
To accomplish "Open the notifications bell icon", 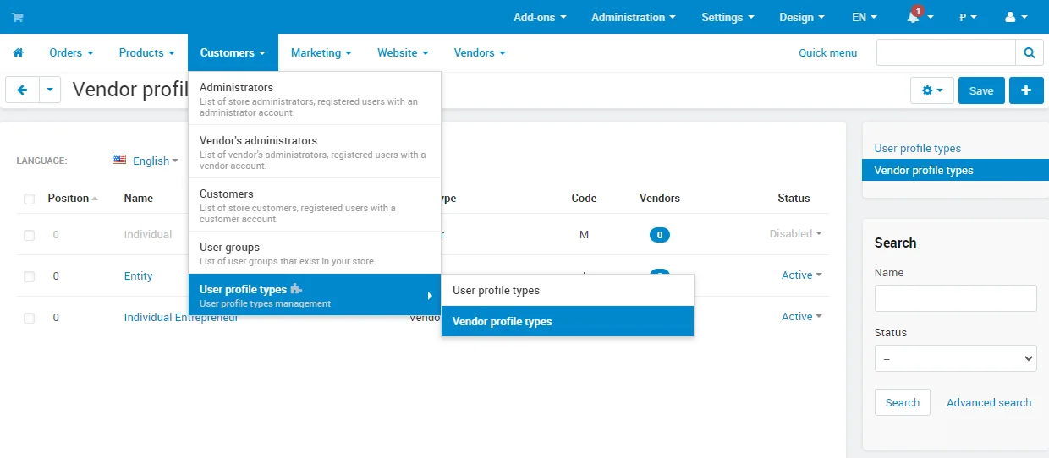I will click(x=913, y=17).
